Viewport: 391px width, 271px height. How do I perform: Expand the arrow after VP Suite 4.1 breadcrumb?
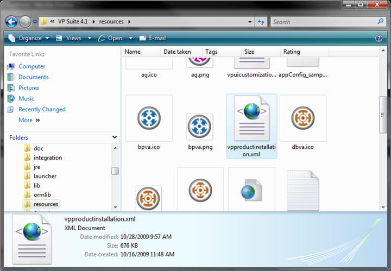(94, 22)
